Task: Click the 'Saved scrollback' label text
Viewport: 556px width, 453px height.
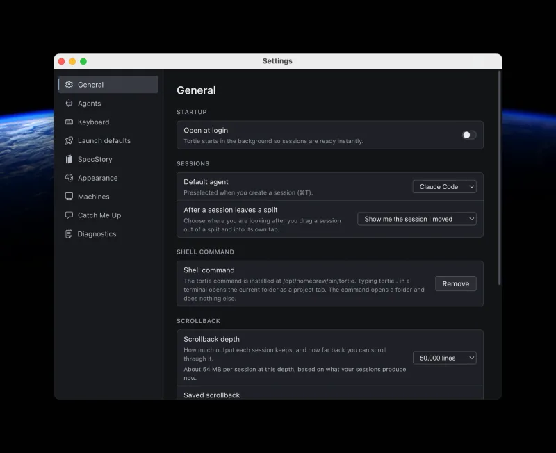Action: (211, 395)
